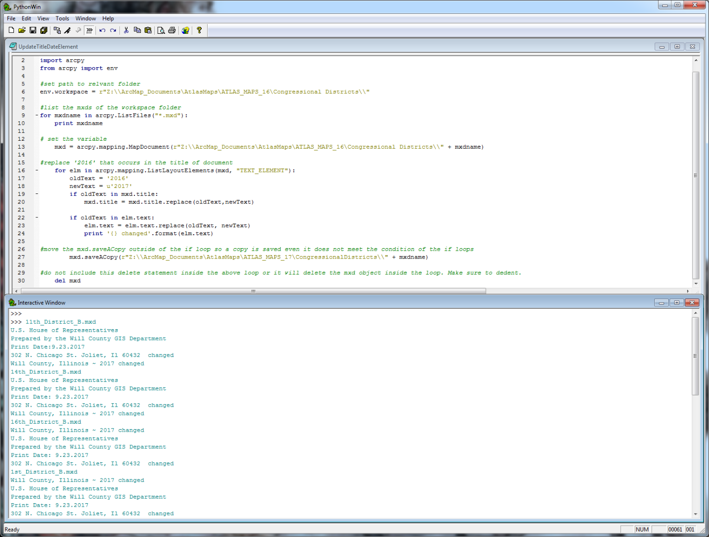Collapse the code fold at line 9
Image resolution: width=709 pixels, height=537 pixels.
tap(37, 115)
